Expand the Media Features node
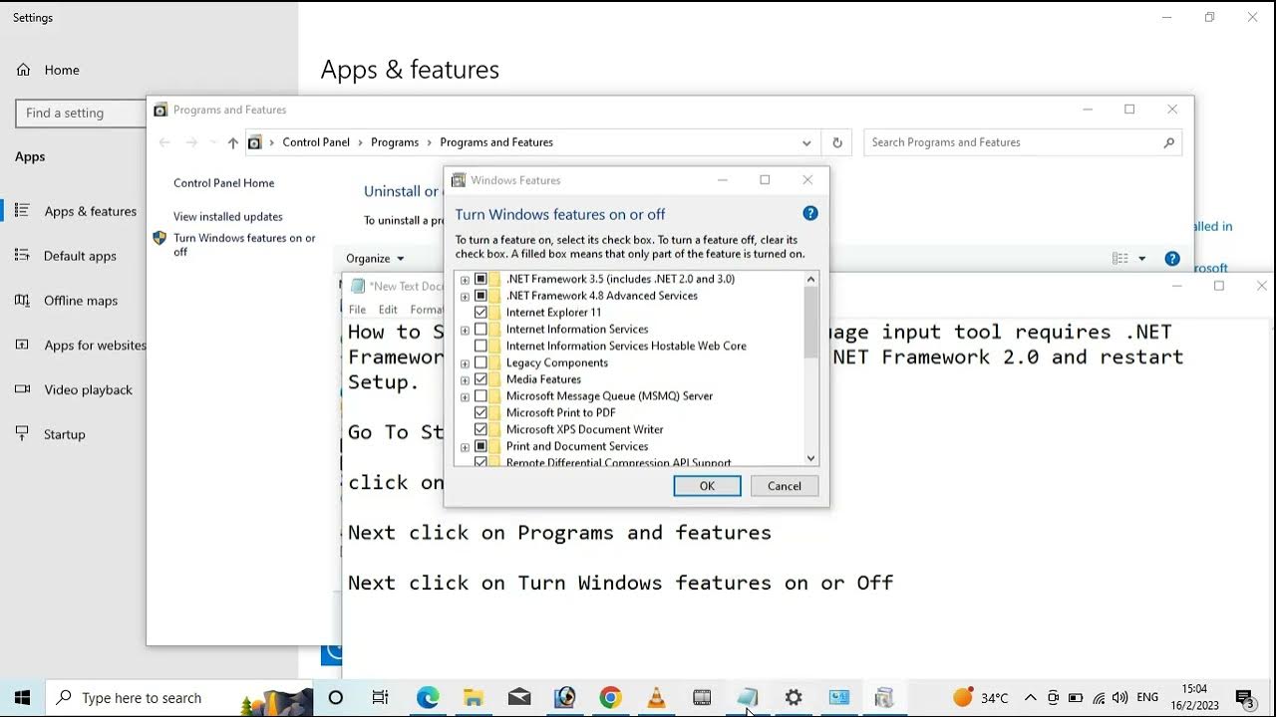 pos(465,380)
